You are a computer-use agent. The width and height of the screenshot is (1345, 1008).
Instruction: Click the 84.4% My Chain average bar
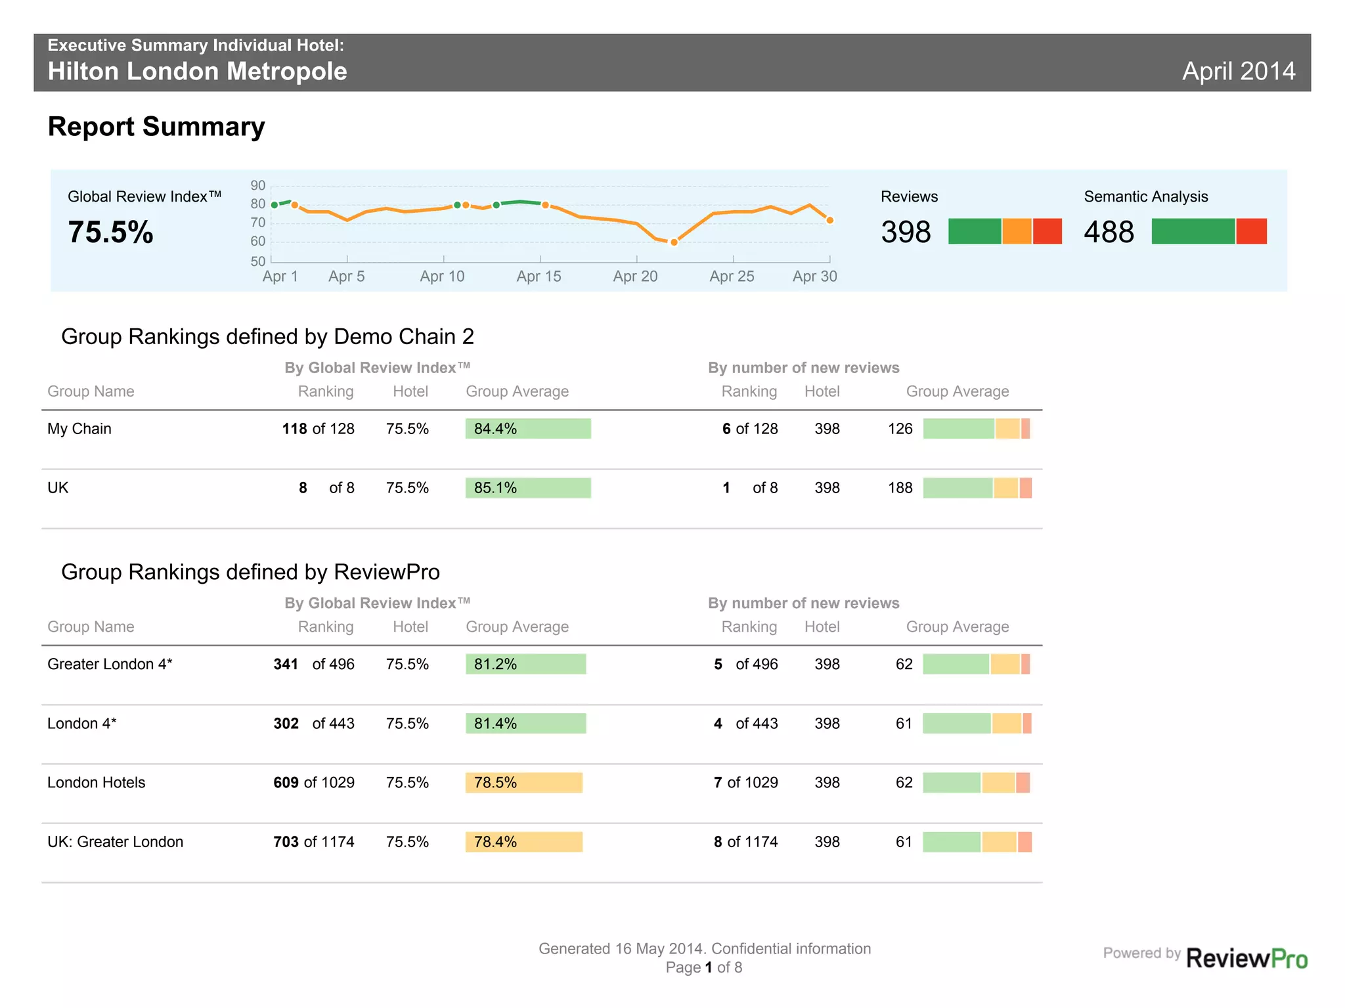(x=528, y=429)
